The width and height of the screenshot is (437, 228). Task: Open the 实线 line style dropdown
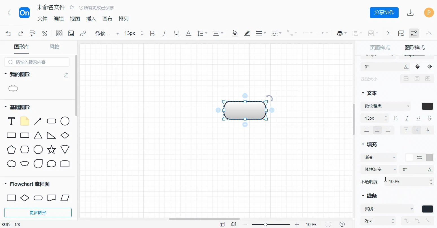tap(387, 209)
